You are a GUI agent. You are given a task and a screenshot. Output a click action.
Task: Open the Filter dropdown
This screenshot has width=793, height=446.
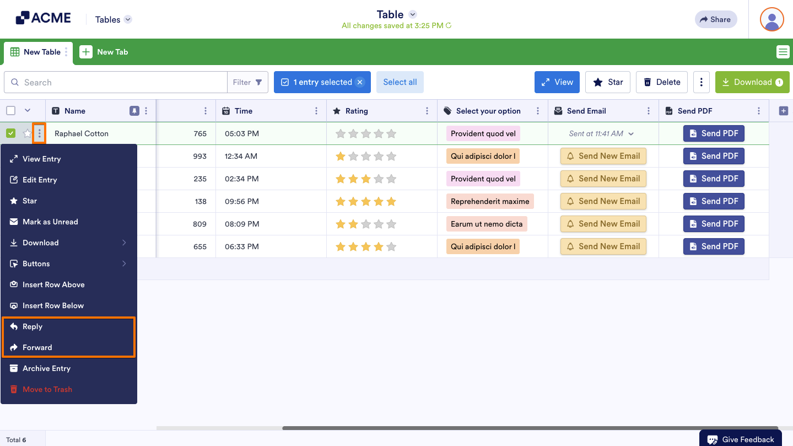[x=247, y=82]
